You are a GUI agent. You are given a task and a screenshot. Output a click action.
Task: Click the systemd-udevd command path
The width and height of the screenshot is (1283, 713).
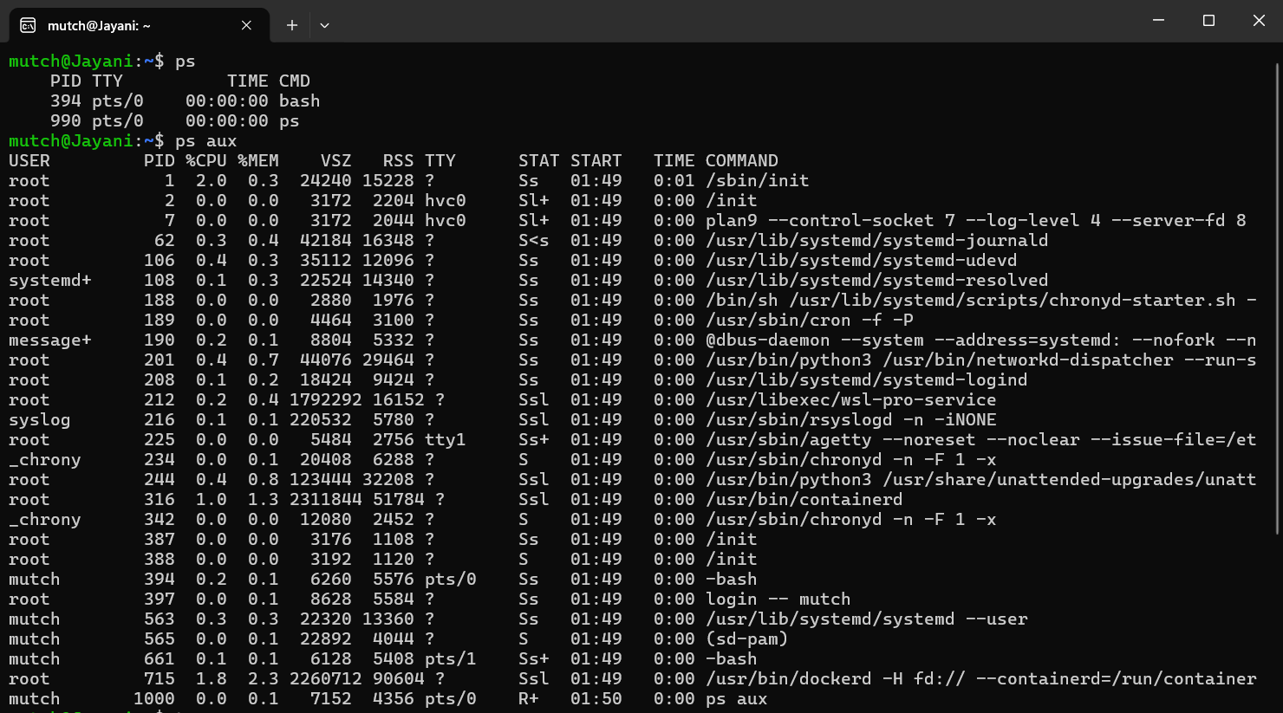click(862, 261)
